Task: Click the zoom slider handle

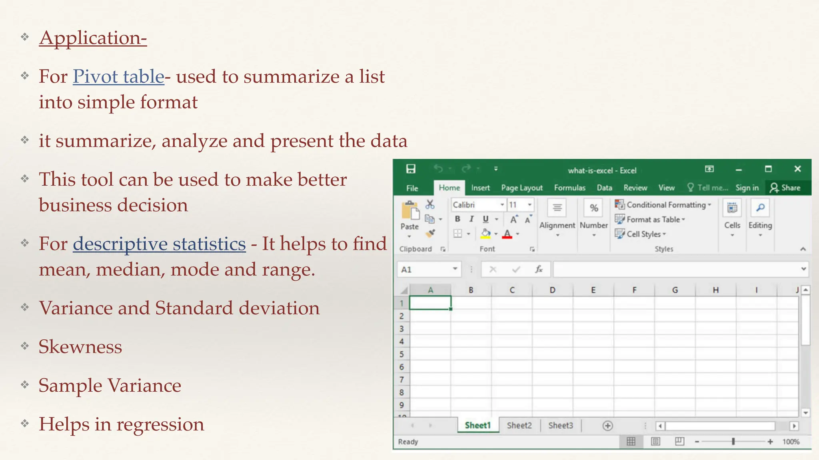Action: (733, 442)
